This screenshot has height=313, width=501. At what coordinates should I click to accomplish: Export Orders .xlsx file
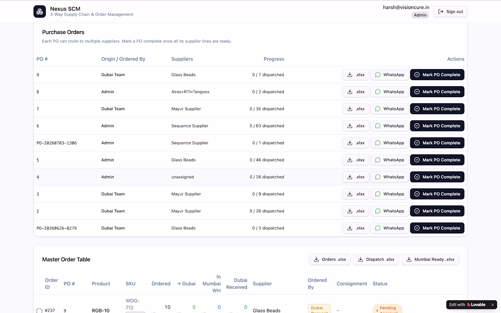[330, 259]
